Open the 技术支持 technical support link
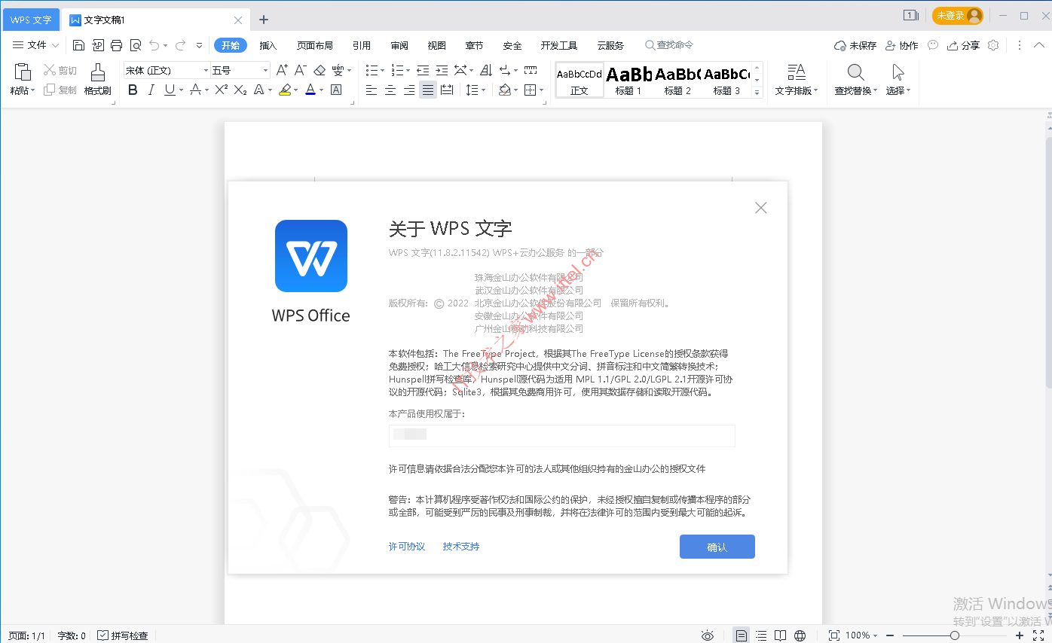 [x=461, y=547]
